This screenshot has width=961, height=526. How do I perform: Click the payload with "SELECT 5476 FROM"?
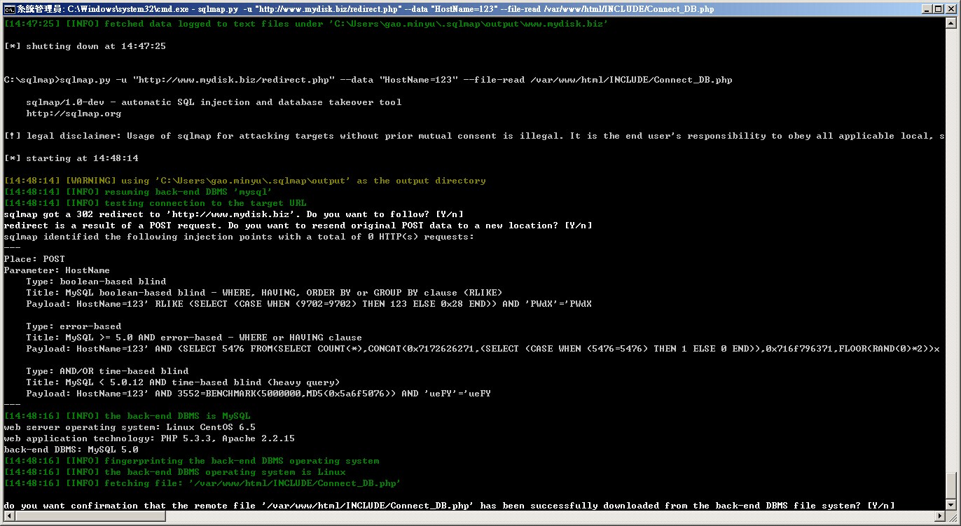pos(483,349)
